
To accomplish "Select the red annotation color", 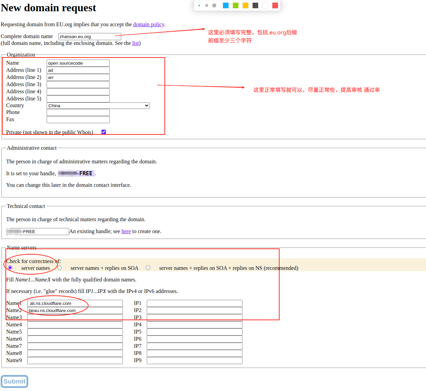I will point(275,5).
